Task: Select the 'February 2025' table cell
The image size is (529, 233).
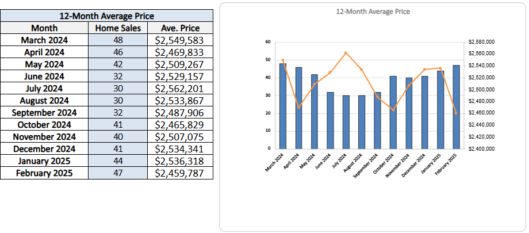Action: (44, 173)
